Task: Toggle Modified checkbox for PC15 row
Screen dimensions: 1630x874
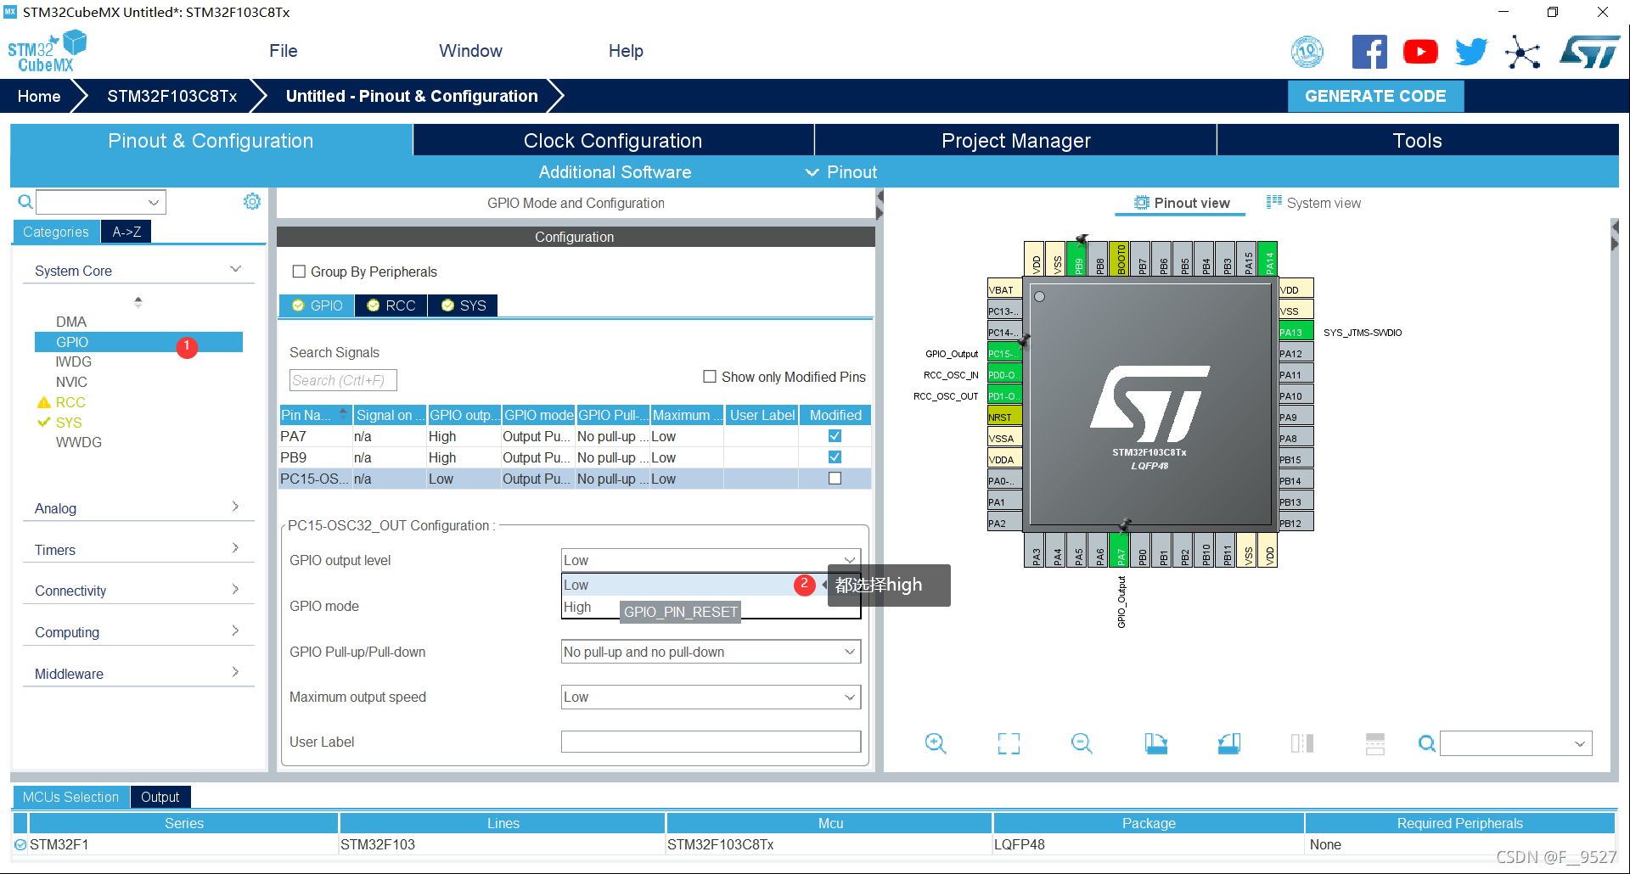Action: point(835,478)
